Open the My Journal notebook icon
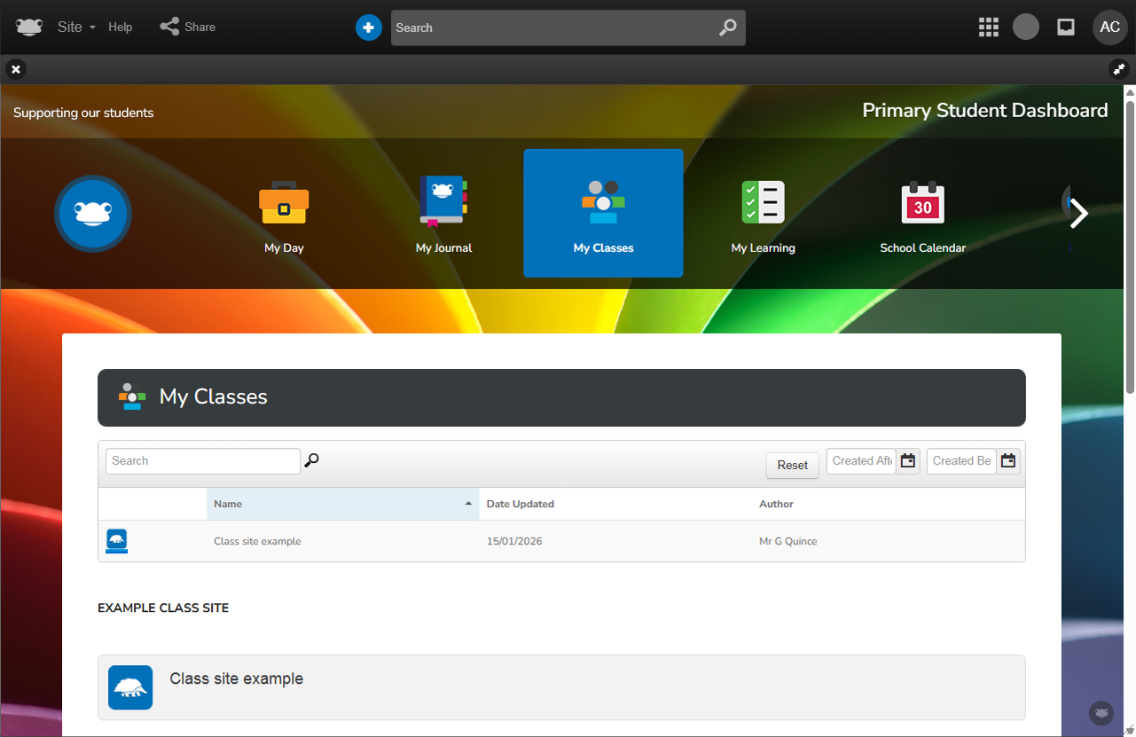The height and width of the screenshot is (737, 1136). click(x=443, y=202)
